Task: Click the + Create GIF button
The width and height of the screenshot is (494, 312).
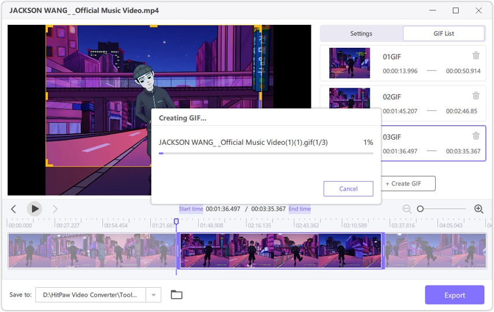Action: 404,183
